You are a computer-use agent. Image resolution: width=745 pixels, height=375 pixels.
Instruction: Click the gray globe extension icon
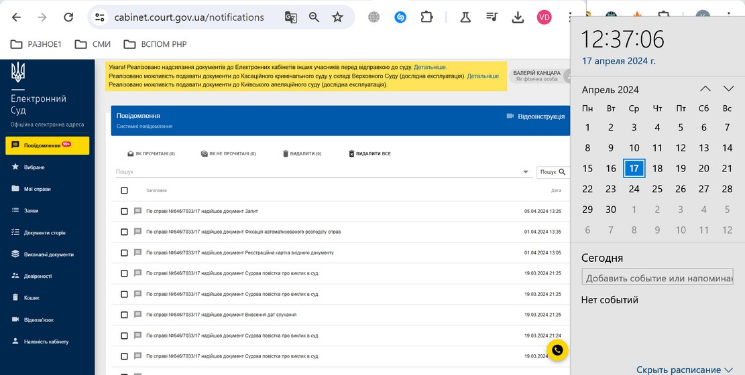click(x=374, y=17)
